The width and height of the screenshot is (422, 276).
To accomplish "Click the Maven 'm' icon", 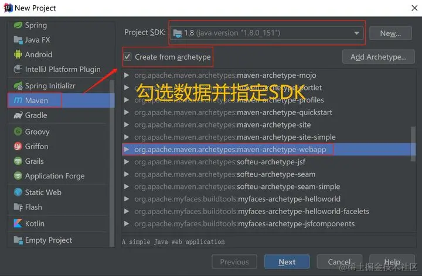I will tap(18, 101).
